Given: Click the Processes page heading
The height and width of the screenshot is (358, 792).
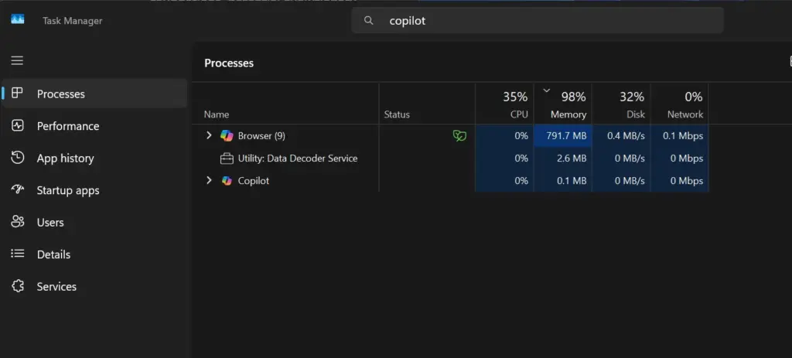Looking at the screenshot, I should pyautogui.click(x=229, y=63).
